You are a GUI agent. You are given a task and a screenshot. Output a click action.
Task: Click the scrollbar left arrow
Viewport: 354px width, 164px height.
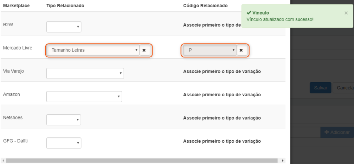[x=3, y=161]
